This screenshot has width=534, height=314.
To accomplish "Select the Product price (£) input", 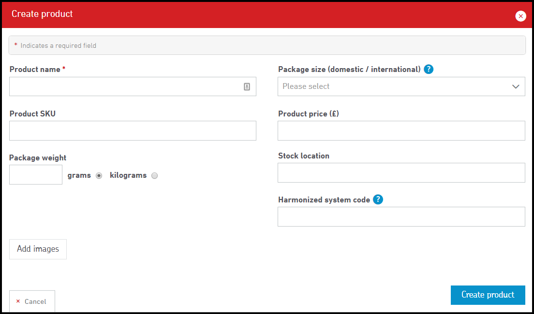I will click(x=401, y=131).
